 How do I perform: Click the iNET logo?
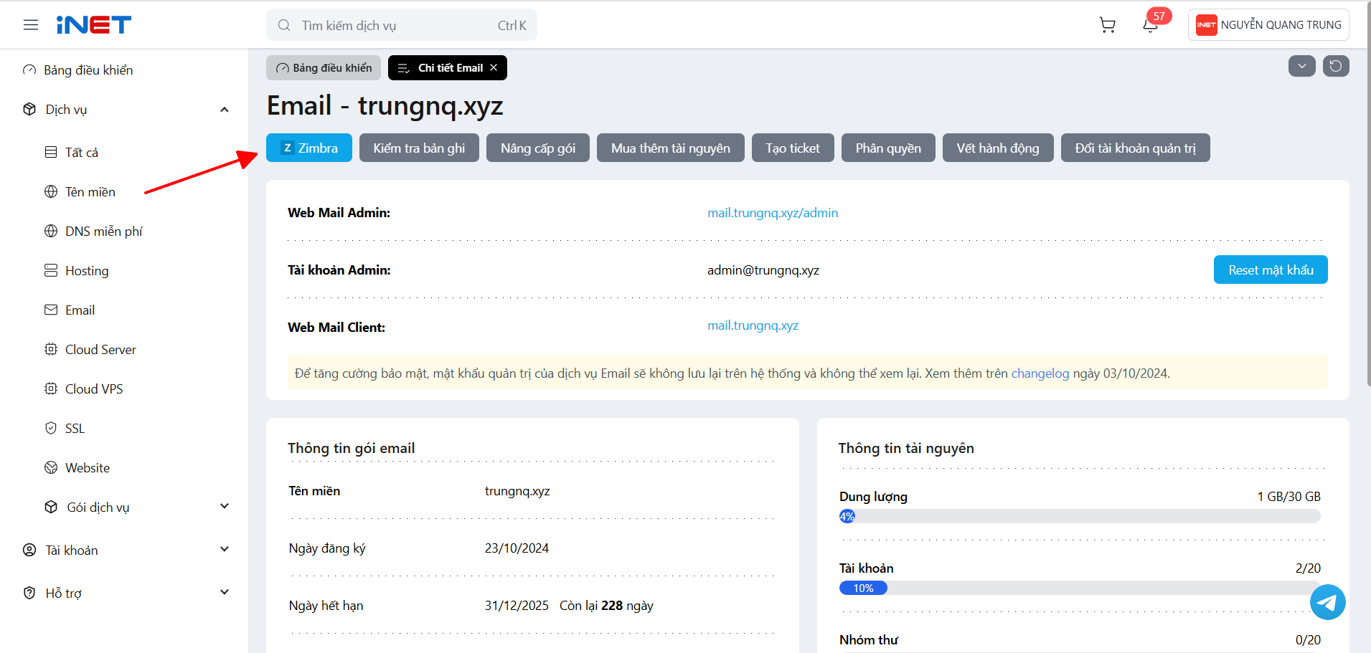(x=94, y=25)
